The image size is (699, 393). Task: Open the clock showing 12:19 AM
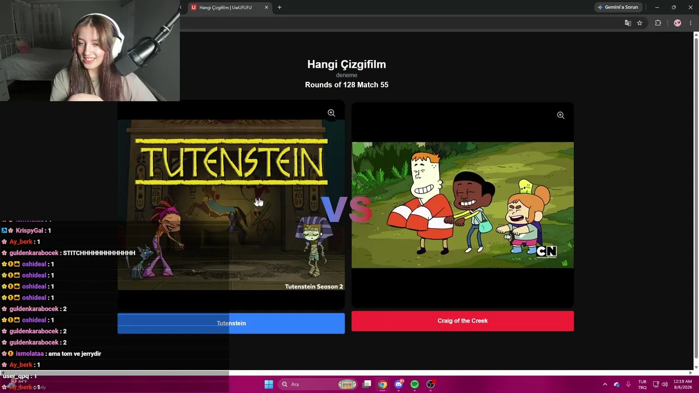[x=683, y=384]
